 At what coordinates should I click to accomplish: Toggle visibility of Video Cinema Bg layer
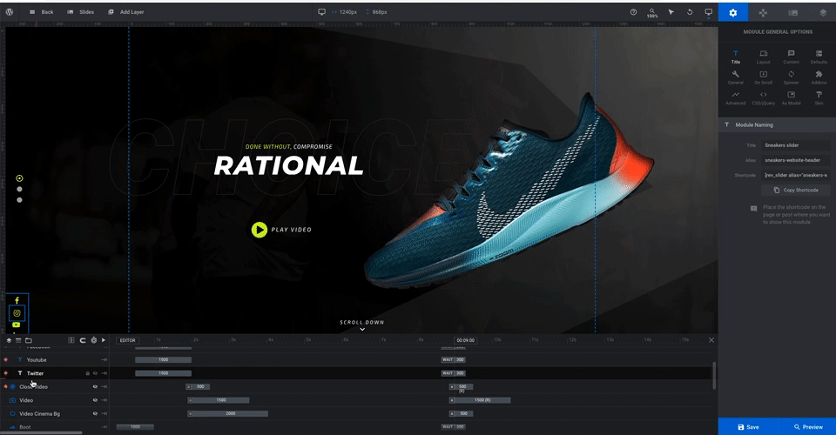click(x=96, y=413)
